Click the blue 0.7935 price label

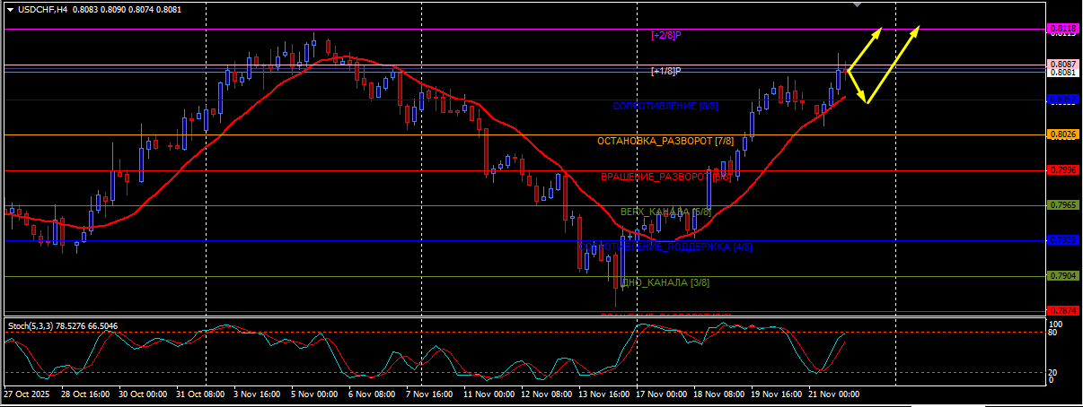coord(1063,240)
